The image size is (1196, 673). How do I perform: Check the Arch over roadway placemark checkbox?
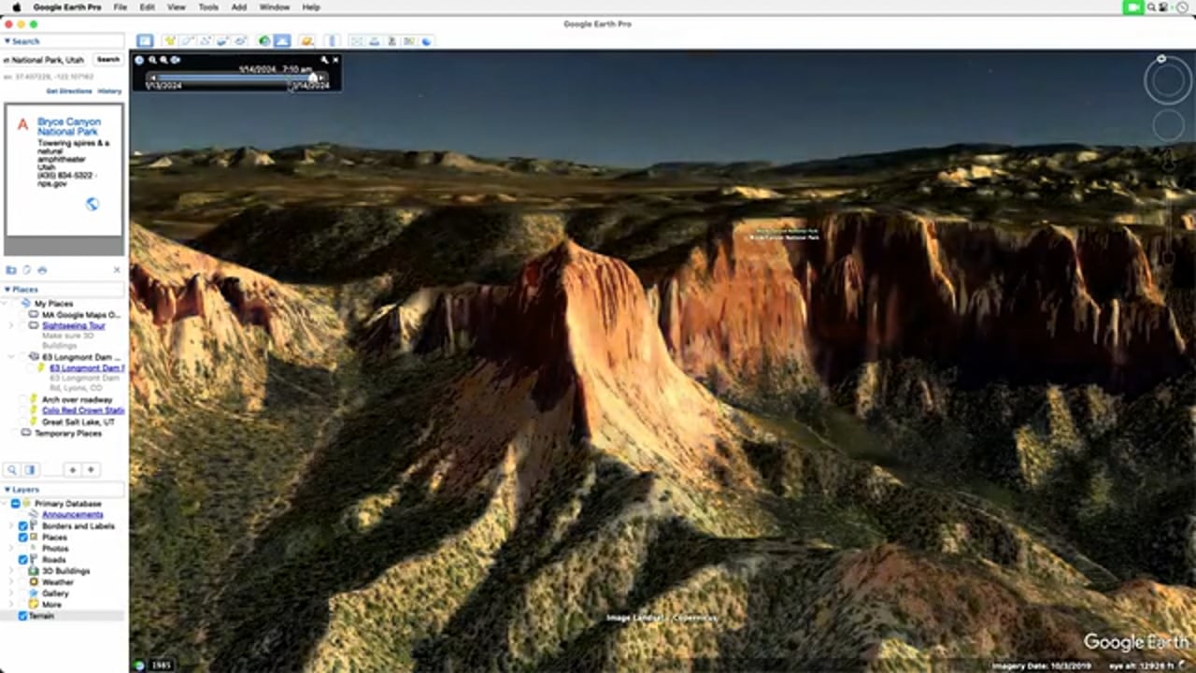22,399
